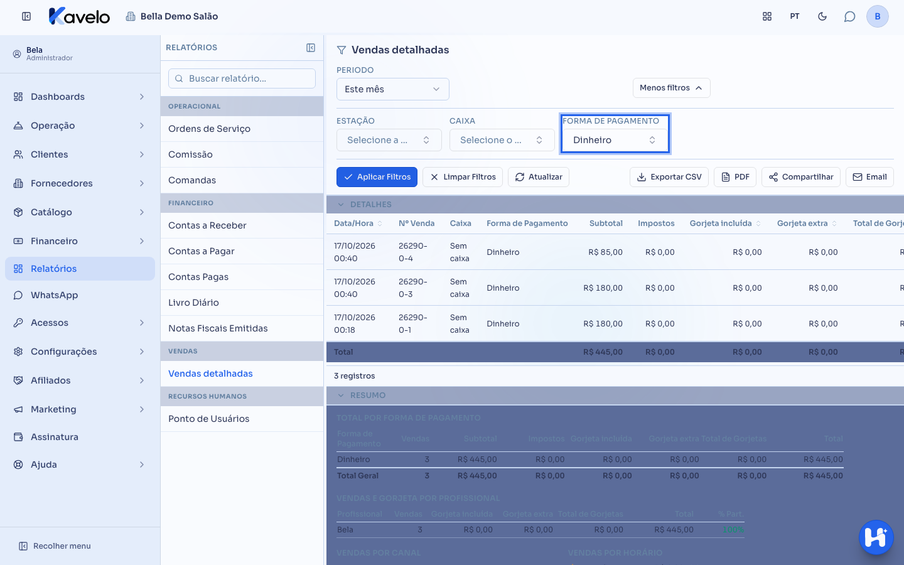Open the Caixa select dropdown
The height and width of the screenshot is (565, 904).
[x=502, y=140]
